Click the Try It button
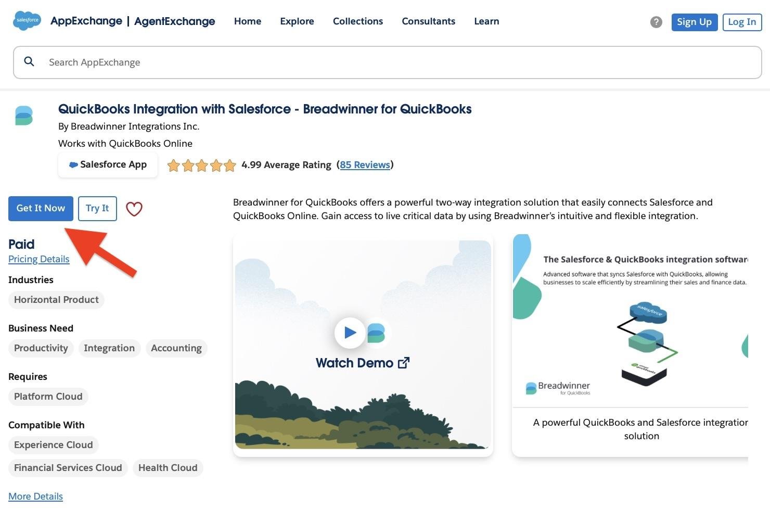The height and width of the screenshot is (510, 770). tap(97, 208)
